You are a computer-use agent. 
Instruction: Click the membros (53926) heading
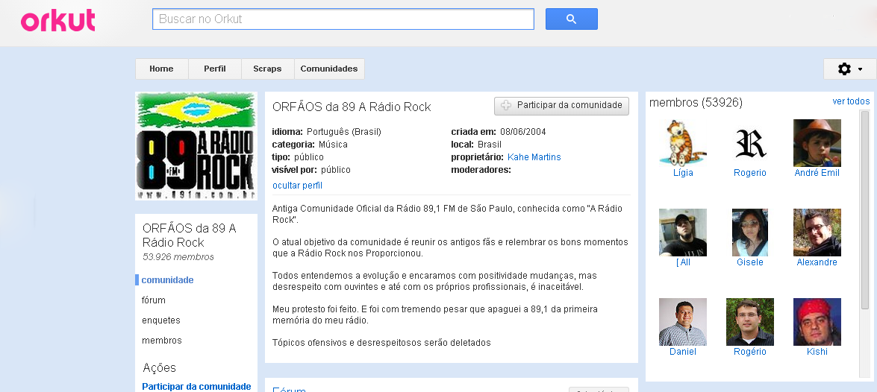(696, 102)
